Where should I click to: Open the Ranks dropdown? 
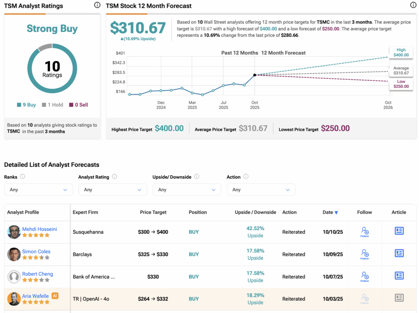coord(38,190)
